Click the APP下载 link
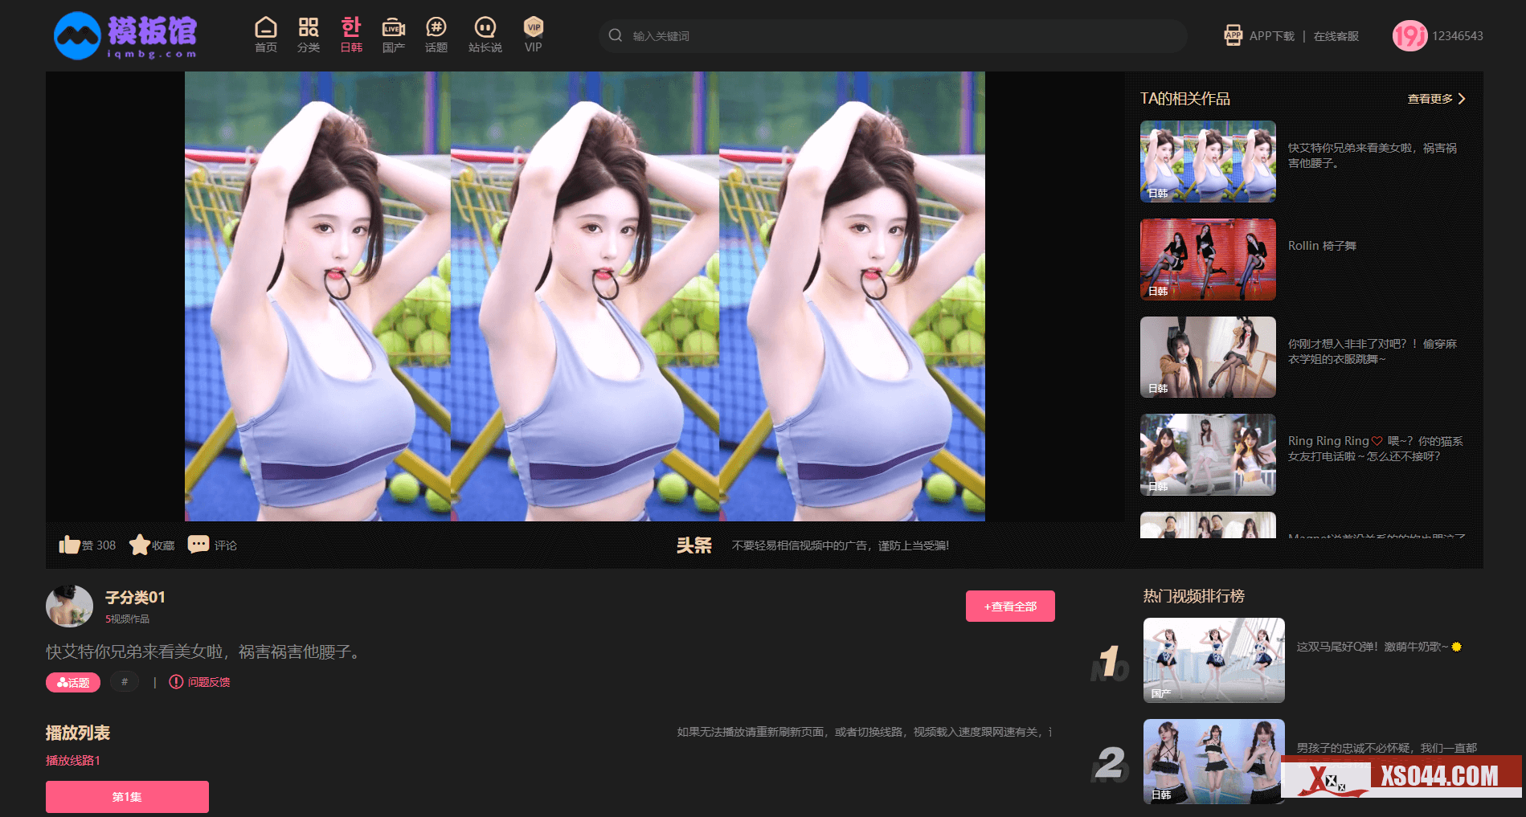1526x817 pixels. coord(1271,36)
